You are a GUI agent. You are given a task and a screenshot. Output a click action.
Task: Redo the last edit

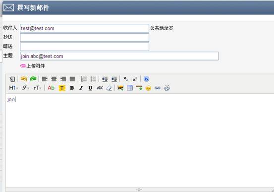33,79
